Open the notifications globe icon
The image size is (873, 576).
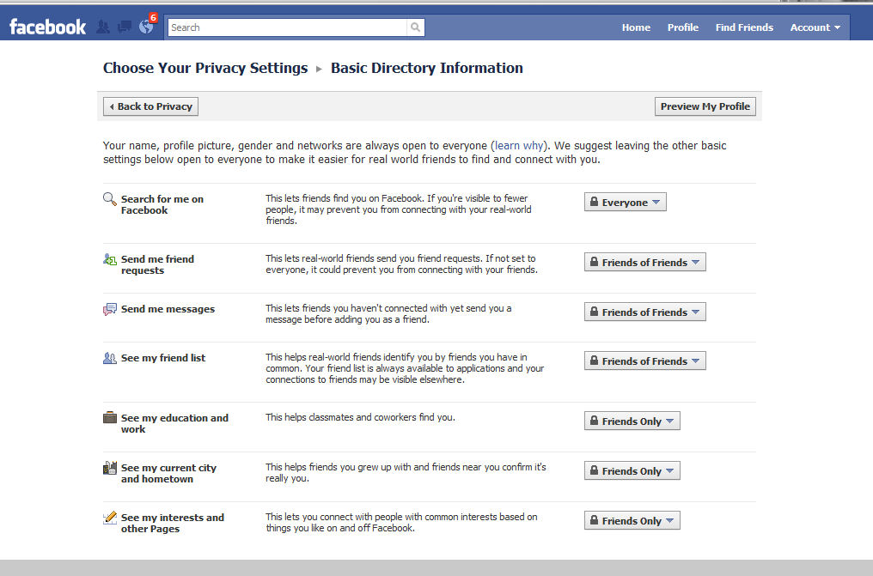(146, 27)
